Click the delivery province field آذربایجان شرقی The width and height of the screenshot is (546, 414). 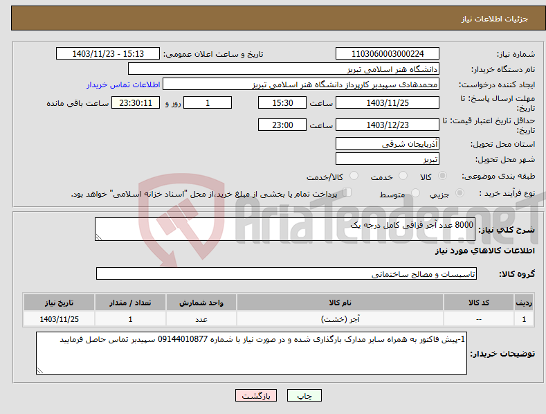(x=388, y=143)
